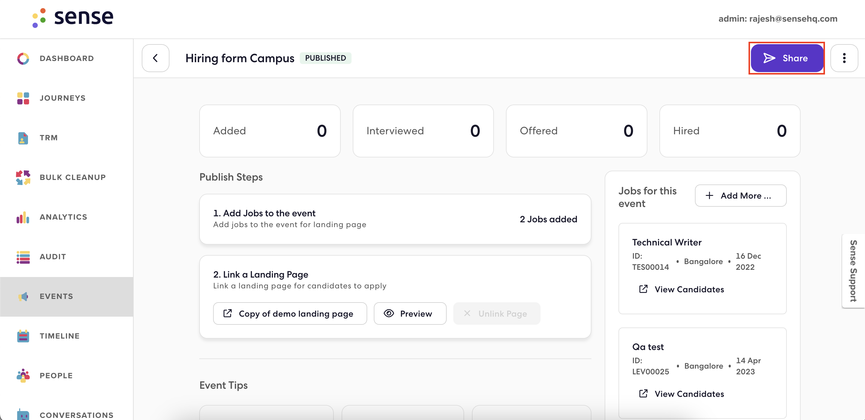This screenshot has width=865, height=420.
Task: Click the Sense logo
Action: (73, 18)
